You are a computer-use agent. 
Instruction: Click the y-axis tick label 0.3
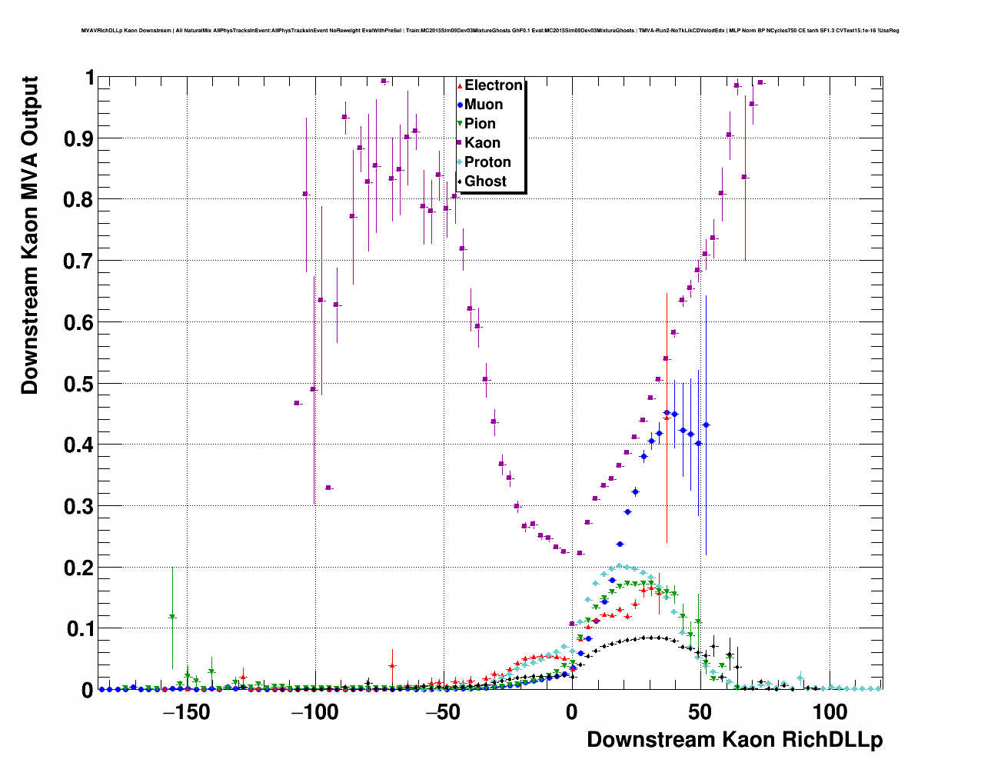pos(80,507)
